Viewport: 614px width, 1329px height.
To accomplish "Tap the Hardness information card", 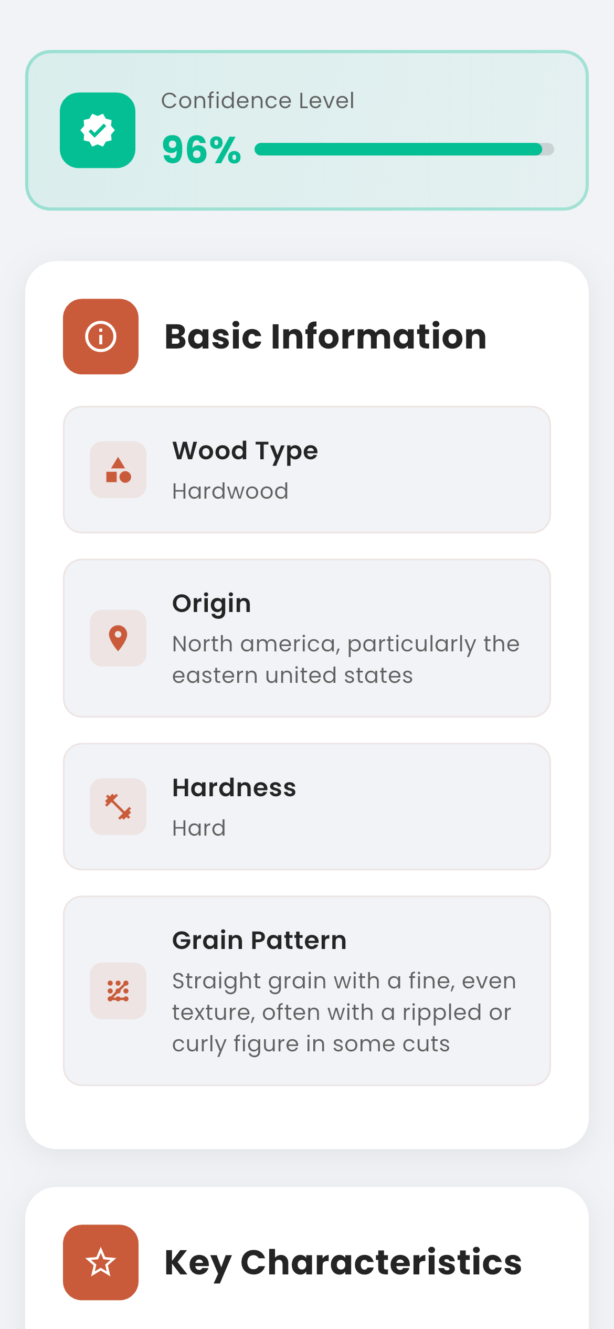I will [306, 807].
